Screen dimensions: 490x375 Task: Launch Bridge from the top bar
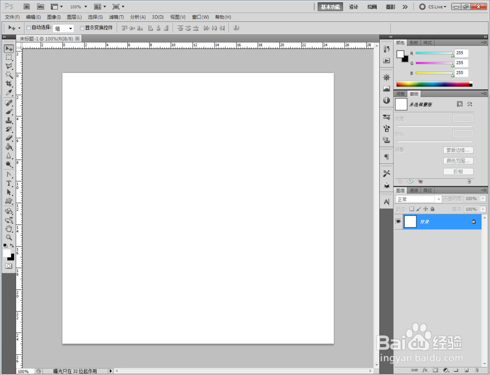pos(27,6)
